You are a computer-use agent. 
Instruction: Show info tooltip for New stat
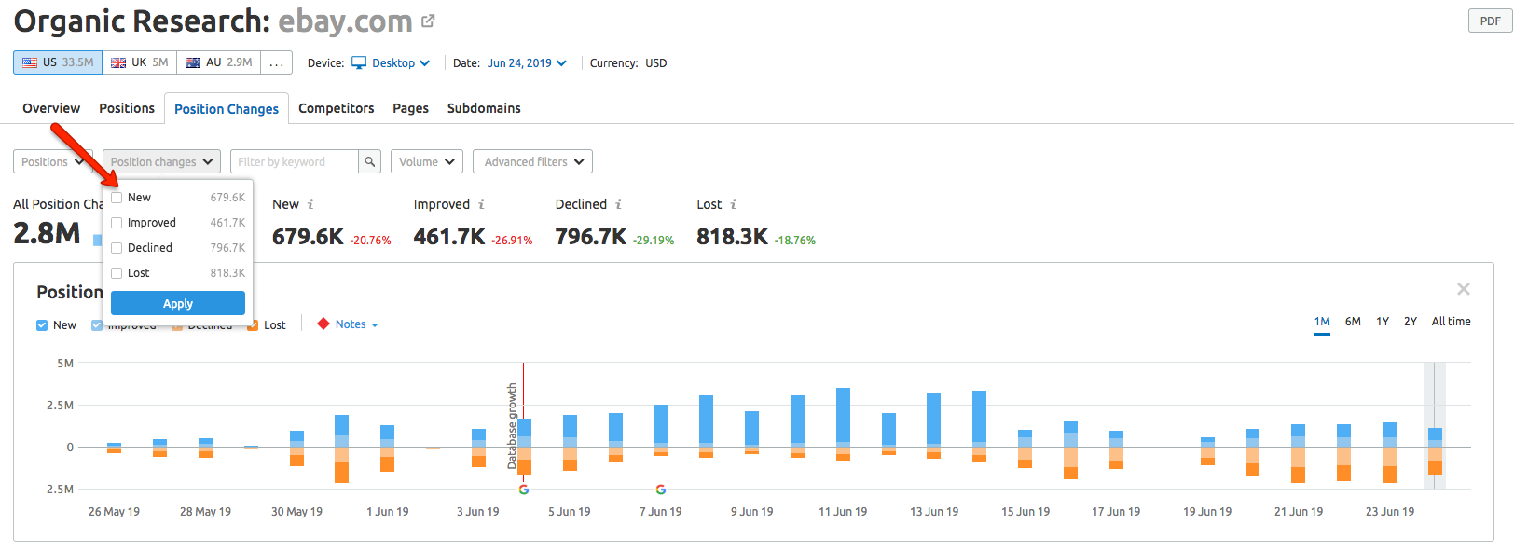pos(310,204)
